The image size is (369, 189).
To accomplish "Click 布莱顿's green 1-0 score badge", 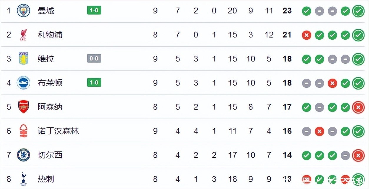I will (94, 83).
